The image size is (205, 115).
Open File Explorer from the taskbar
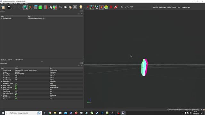point(55,113)
